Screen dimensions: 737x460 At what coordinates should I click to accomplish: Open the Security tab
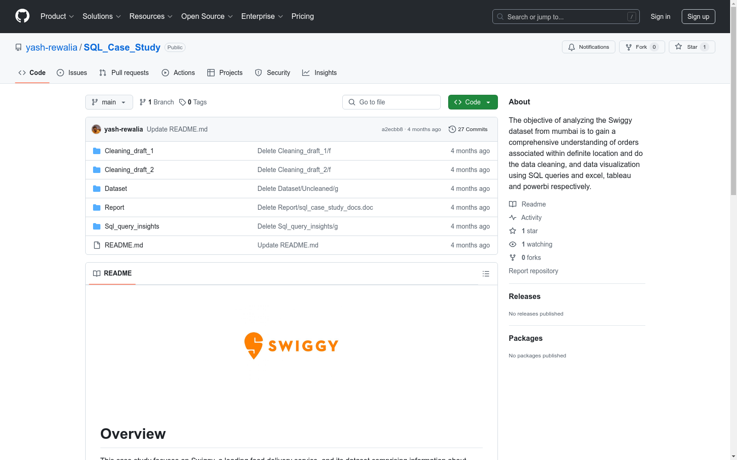273,73
